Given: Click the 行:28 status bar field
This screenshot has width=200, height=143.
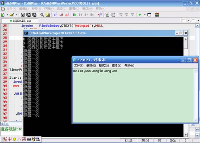Looking at the screenshot, I should coord(129,140).
